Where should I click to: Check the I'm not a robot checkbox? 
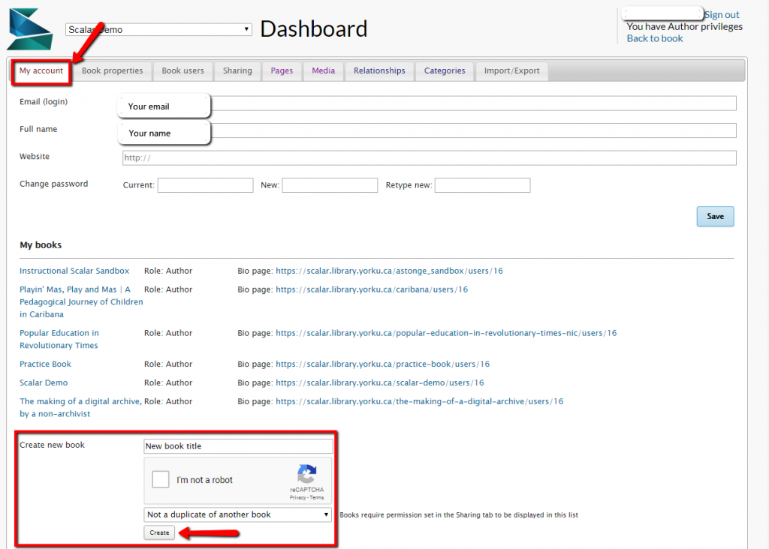(x=161, y=479)
